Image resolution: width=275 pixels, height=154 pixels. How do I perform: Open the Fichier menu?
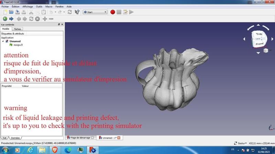[5, 7]
